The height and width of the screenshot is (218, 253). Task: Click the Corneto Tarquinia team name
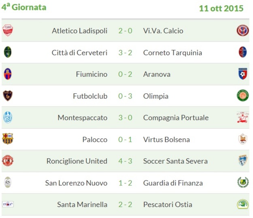pyautogui.click(x=172, y=53)
